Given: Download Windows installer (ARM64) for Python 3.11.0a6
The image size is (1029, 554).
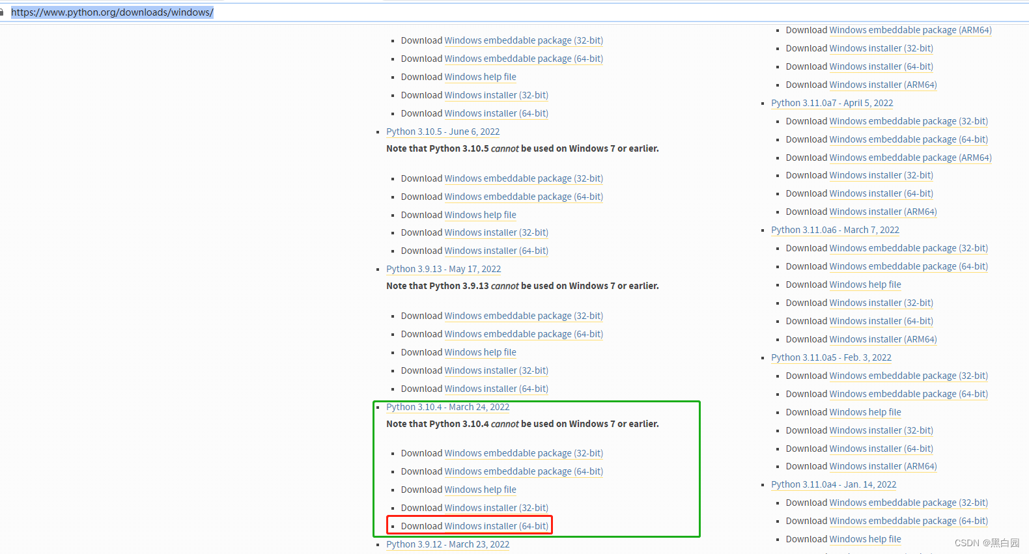Looking at the screenshot, I should pyautogui.click(x=883, y=339).
